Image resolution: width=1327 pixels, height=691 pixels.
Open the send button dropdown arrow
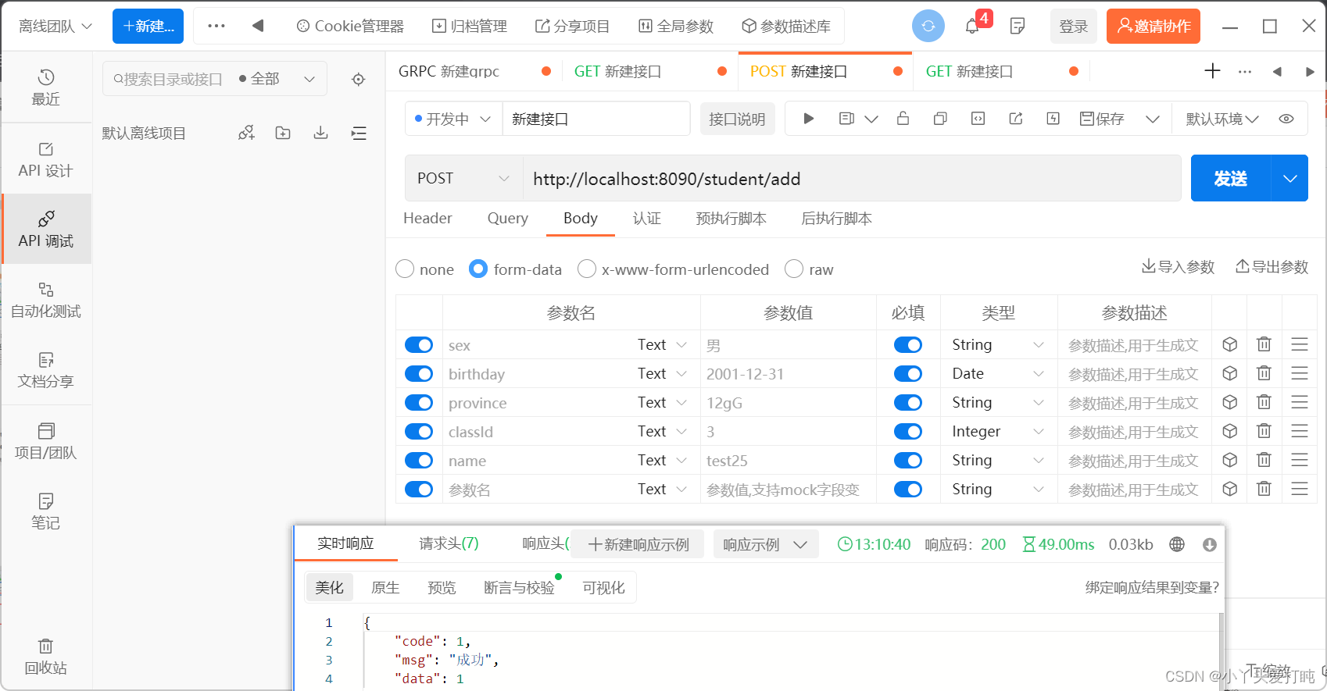[1290, 179]
